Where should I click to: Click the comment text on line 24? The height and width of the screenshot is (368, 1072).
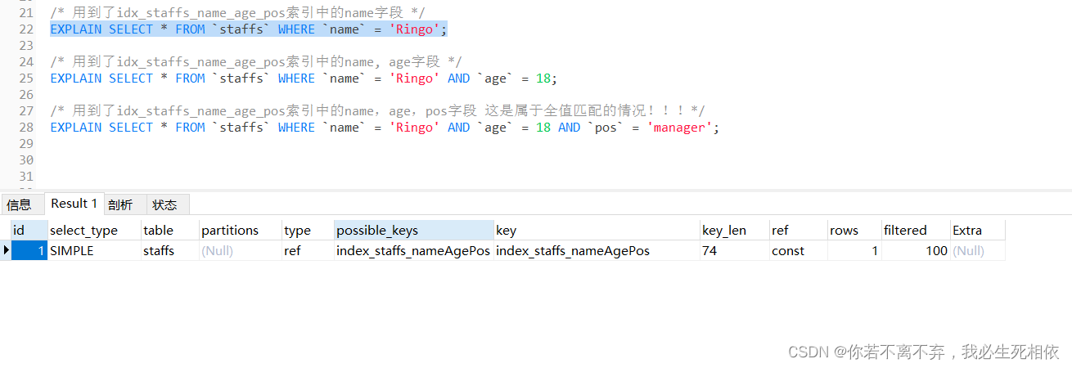click(x=255, y=62)
